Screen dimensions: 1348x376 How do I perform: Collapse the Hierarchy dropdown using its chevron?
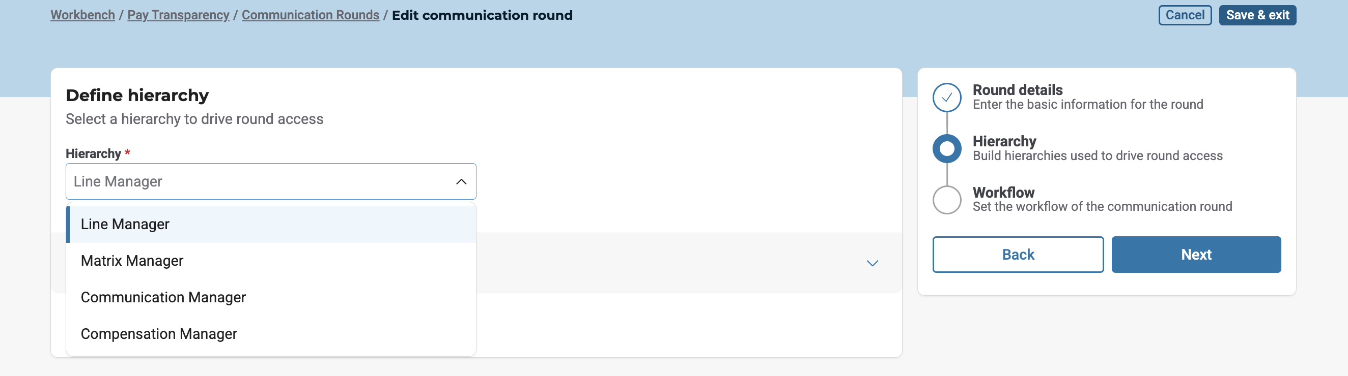(461, 182)
